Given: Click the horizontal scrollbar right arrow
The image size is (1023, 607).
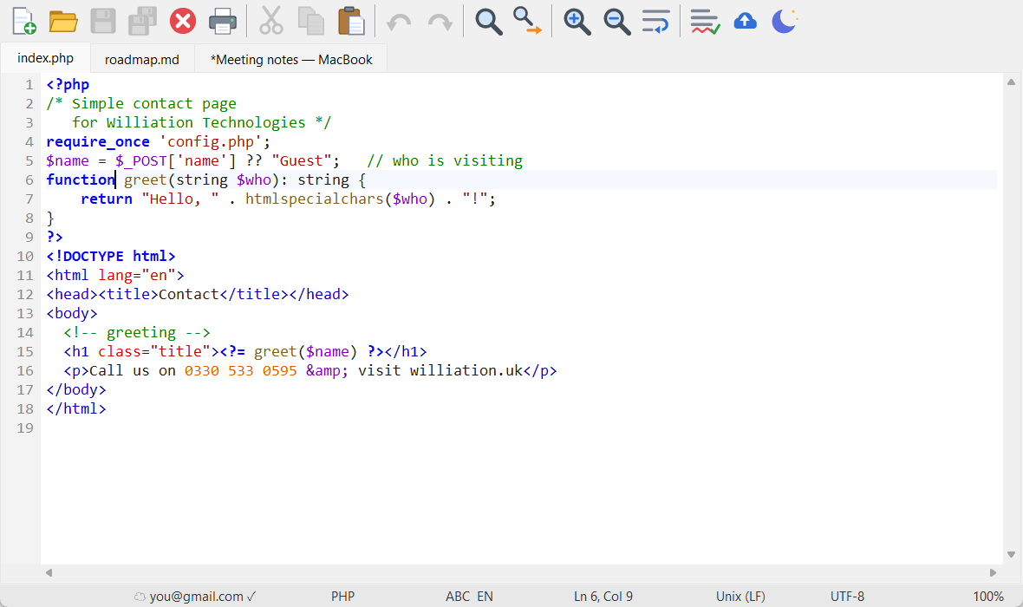Looking at the screenshot, I should [x=993, y=573].
